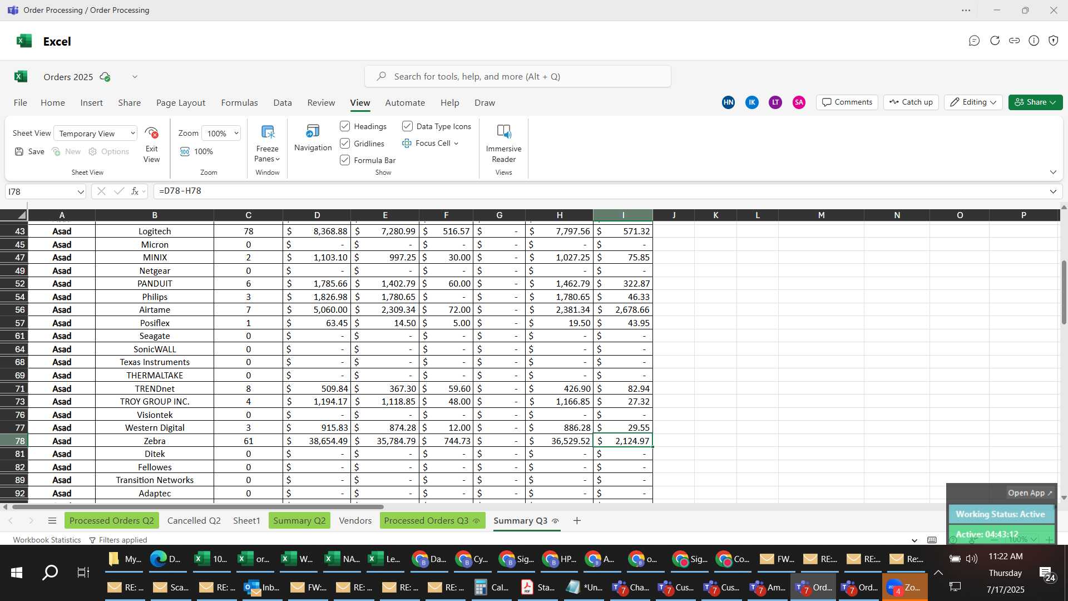Click Exit View icon
This screenshot has width=1068, height=601.
151,133
